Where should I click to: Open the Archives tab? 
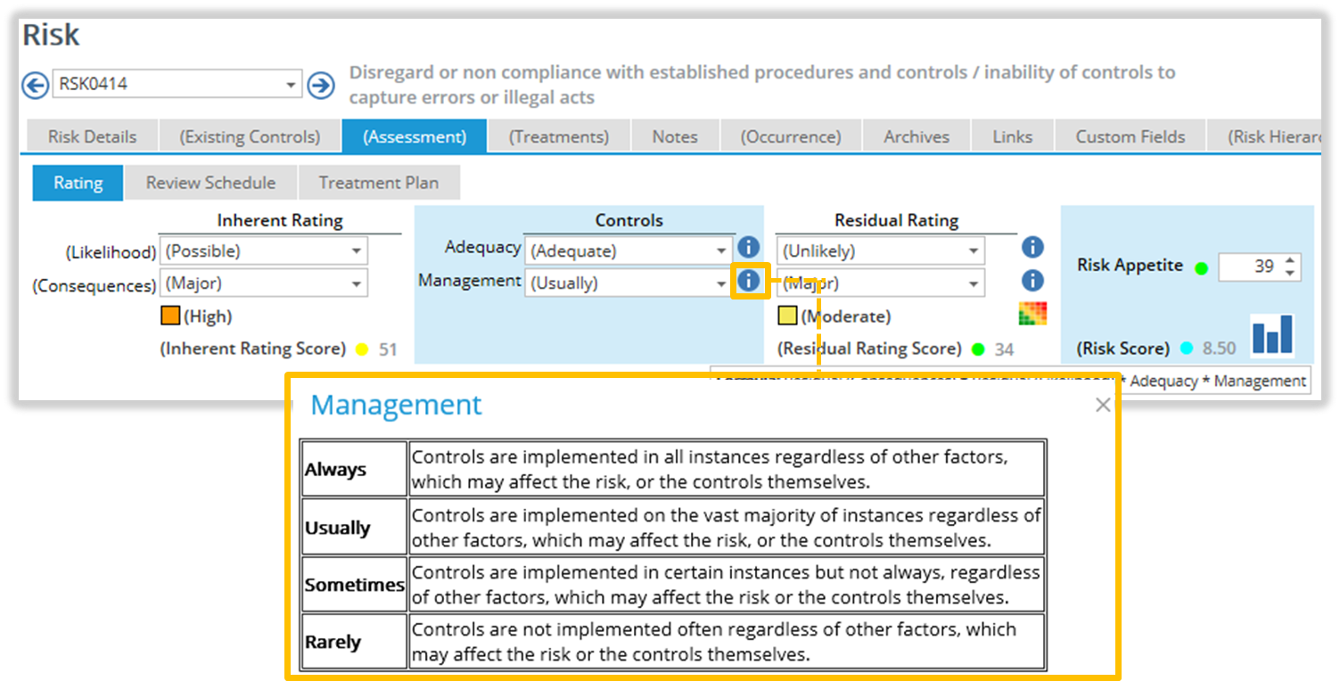tap(917, 136)
